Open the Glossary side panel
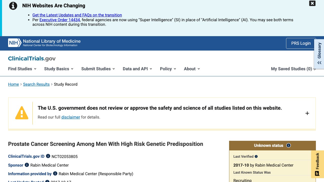The height and width of the screenshot is (182, 324). 319,54
